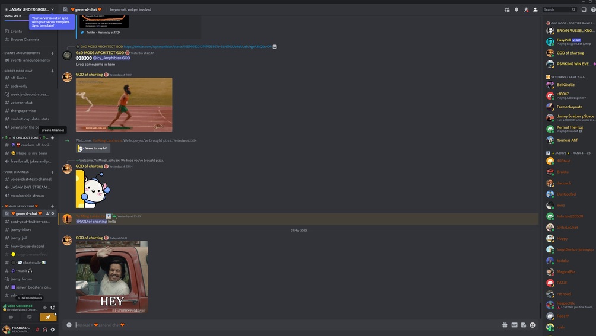The width and height of the screenshot is (596, 336).
Task: Open EasyPoll bot in member list
Action: tap(570, 41)
